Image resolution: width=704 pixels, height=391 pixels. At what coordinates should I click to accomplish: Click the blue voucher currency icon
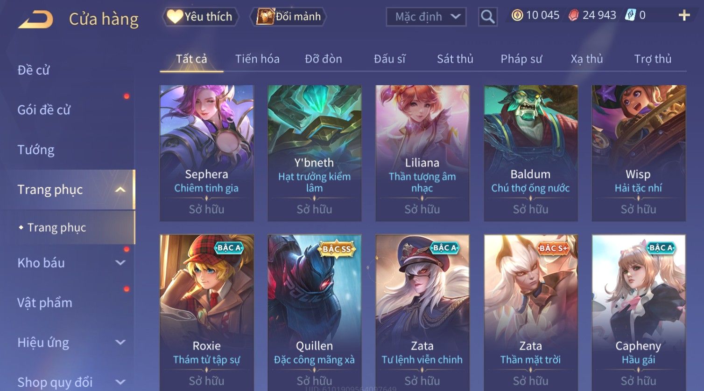click(x=630, y=15)
